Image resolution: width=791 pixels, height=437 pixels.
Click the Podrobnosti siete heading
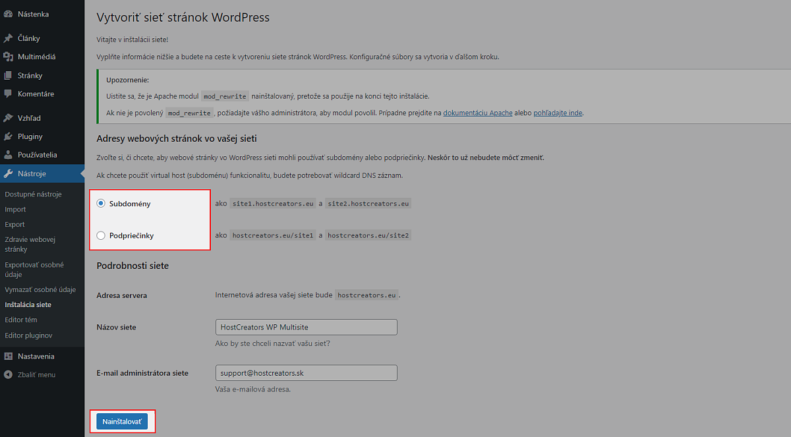132,266
